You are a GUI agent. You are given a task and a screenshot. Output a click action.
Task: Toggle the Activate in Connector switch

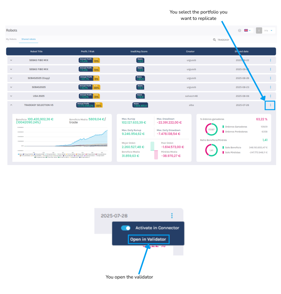[126, 228]
